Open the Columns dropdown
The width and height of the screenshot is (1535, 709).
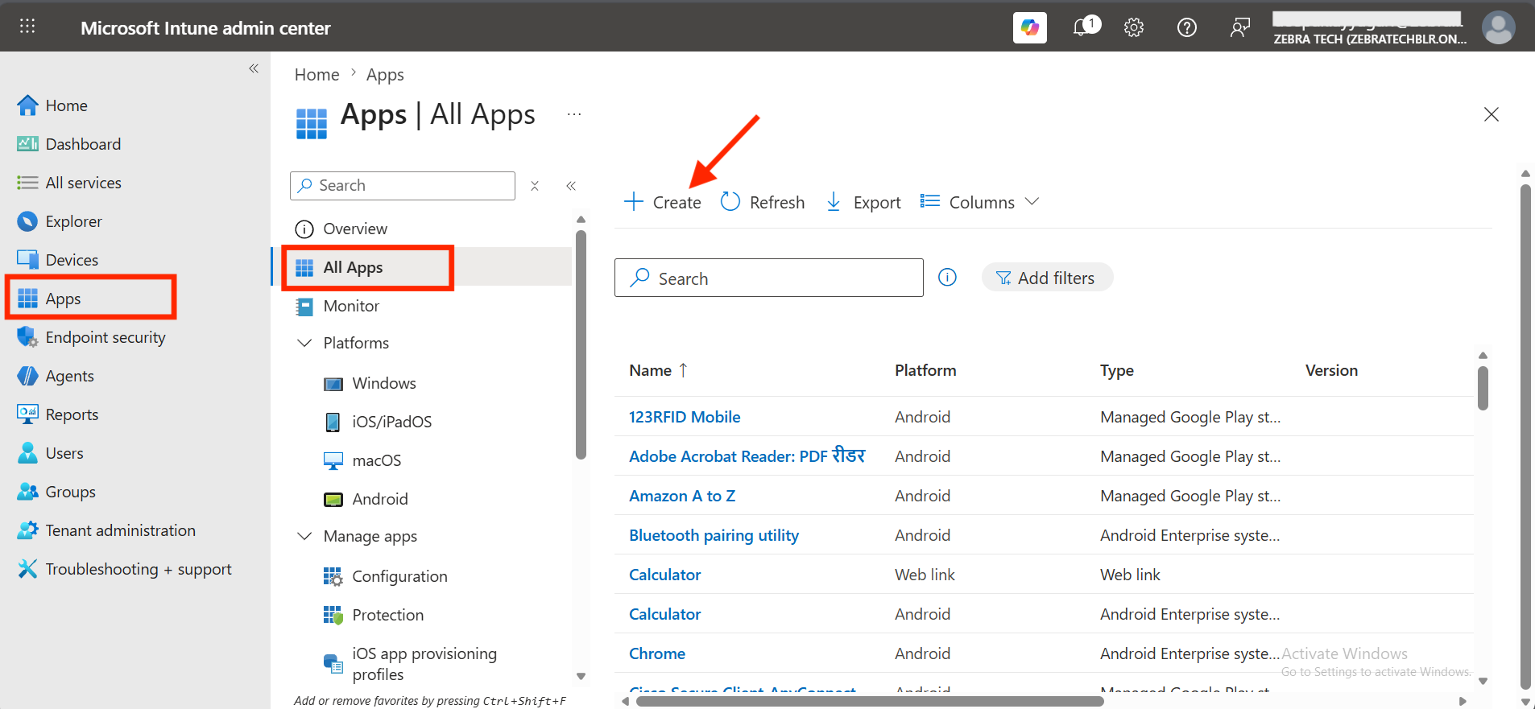pyautogui.click(x=980, y=202)
